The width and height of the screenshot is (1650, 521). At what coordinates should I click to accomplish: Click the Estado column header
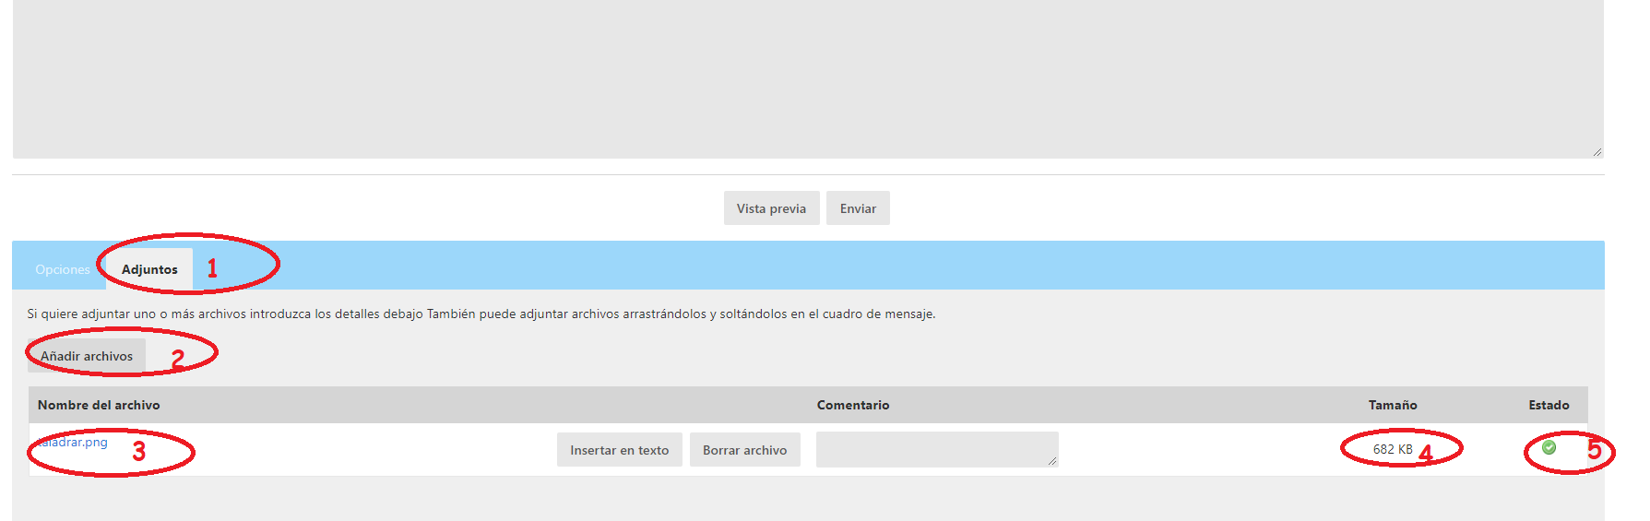click(x=1548, y=405)
